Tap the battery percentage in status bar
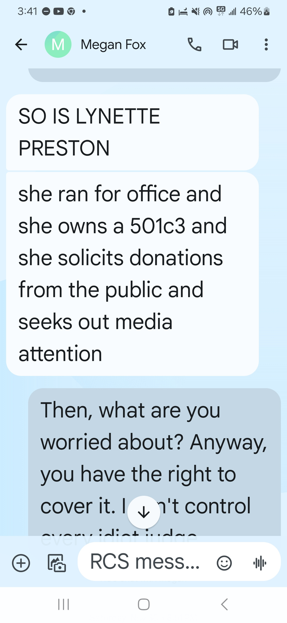The height and width of the screenshot is (623, 287). [x=251, y=11]
